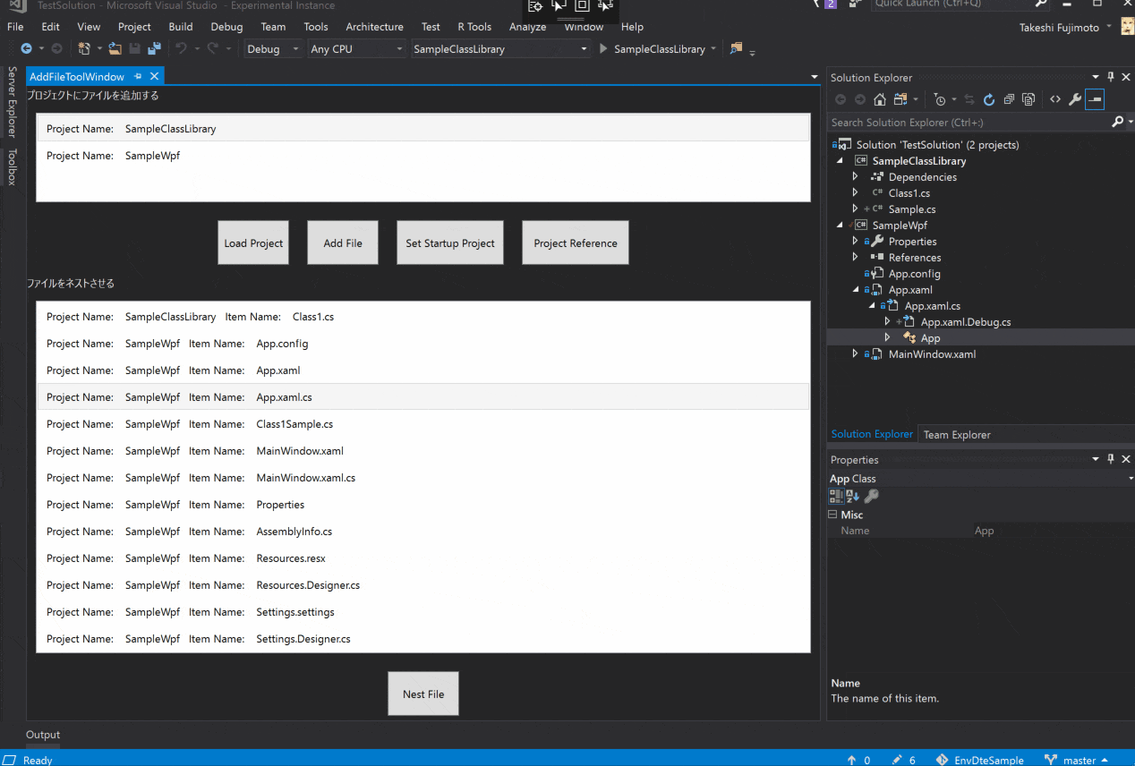Open the SampleClassLibrary startup project dropdown

501,49
